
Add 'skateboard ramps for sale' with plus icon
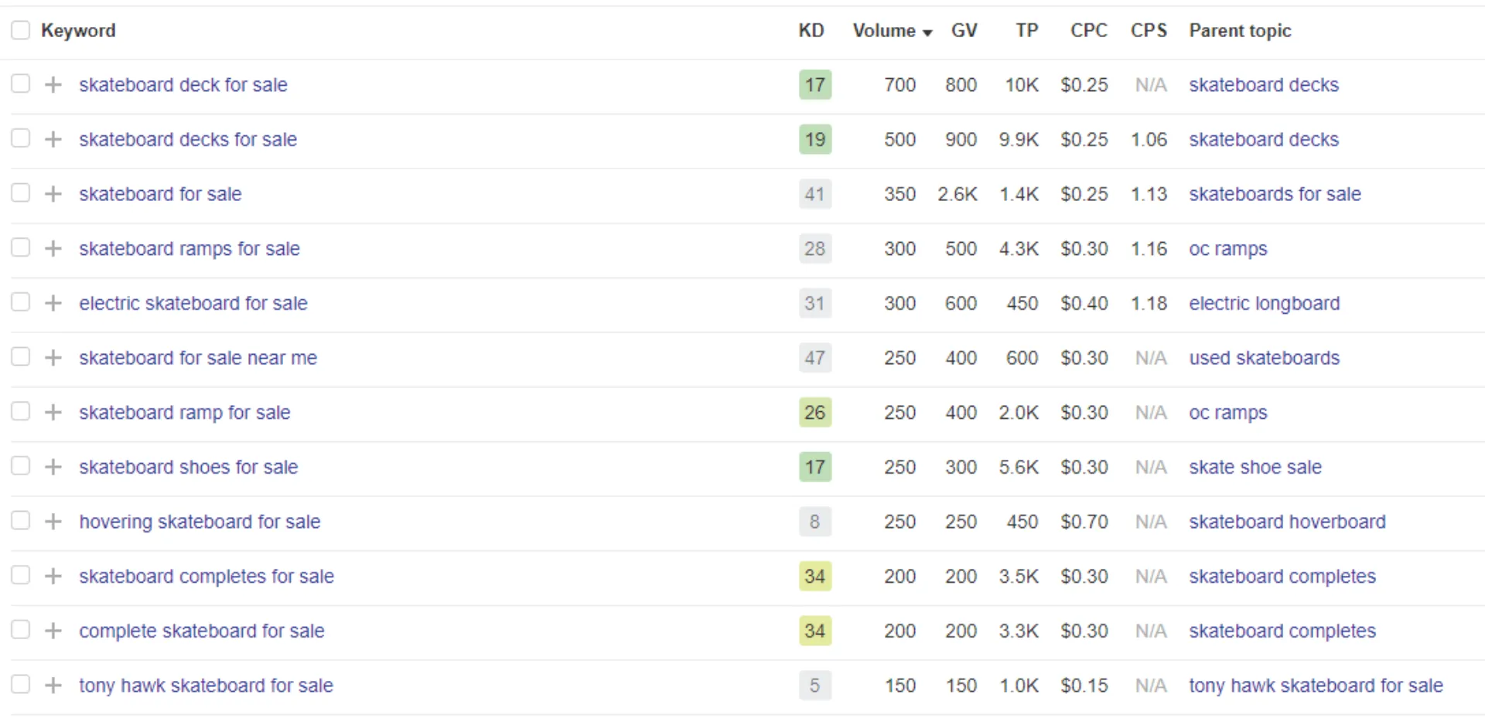coord(53,249)
